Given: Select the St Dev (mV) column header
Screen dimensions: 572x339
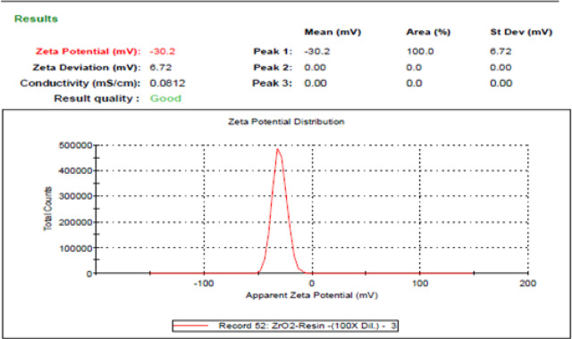Looking at the screenshot, I should pos(521,32).
